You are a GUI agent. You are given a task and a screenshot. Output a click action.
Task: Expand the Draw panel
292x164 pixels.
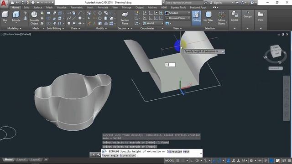tap(75, 28)
